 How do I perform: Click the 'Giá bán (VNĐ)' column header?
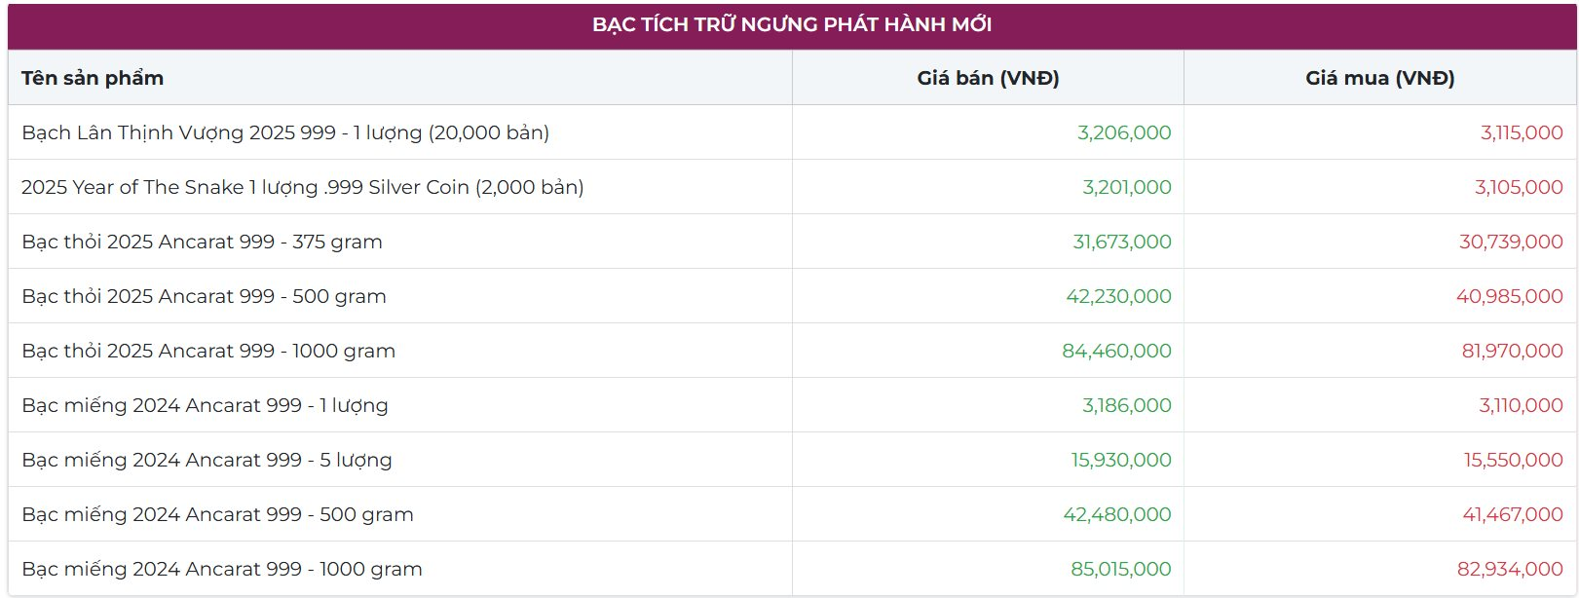[988, 78]
